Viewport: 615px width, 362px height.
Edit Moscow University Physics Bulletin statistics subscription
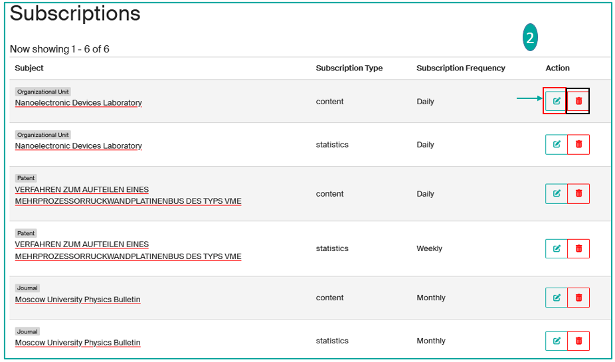pos(557,341)
